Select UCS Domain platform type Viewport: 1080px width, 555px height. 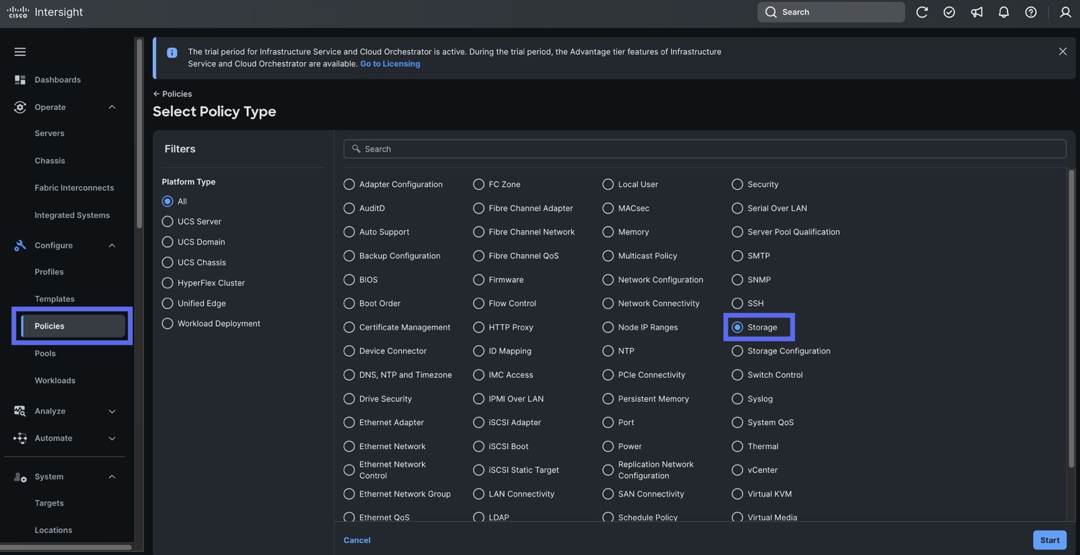(168, 242)
